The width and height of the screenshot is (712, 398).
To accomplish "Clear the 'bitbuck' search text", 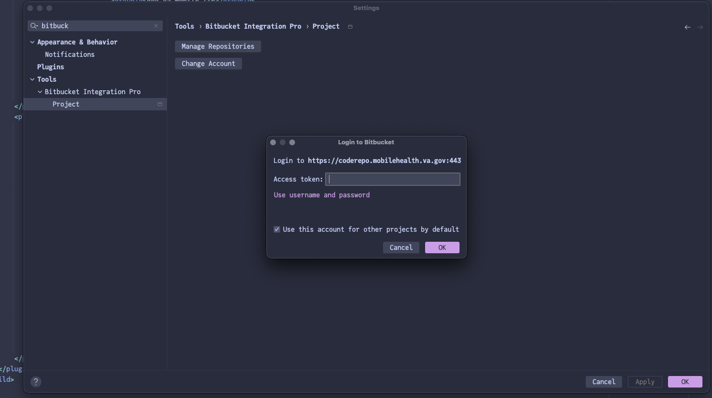I will [156, 26].
